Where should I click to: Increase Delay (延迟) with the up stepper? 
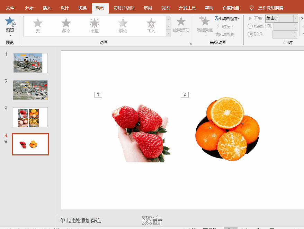[x=294, y=32]
